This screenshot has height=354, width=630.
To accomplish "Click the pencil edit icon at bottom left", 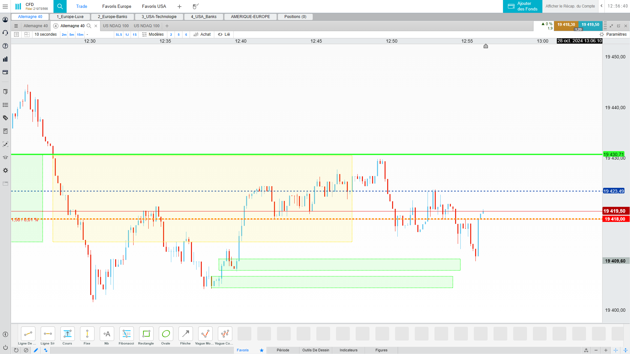I will point(36,350).
